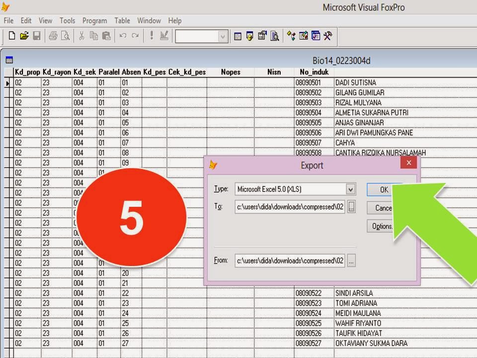Expand the Type dropdown in Export dialog
This screenshot has height=358, width=477.
pos(350,189)
